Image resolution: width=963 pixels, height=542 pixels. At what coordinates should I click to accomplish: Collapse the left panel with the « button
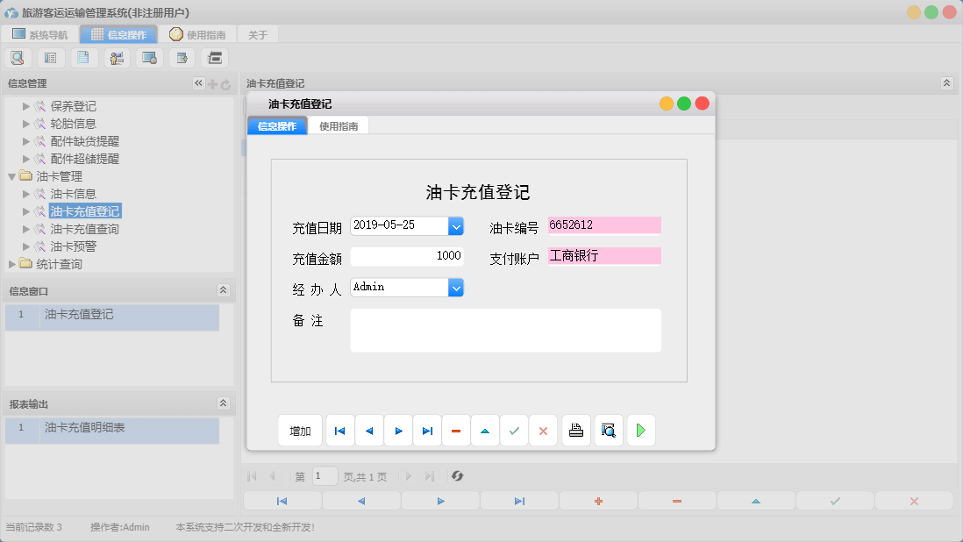coord(198,82)
